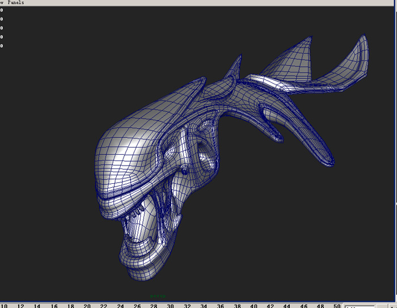
Task: Jump to frame 46 on the time slider
Action: tap(303, 306)
